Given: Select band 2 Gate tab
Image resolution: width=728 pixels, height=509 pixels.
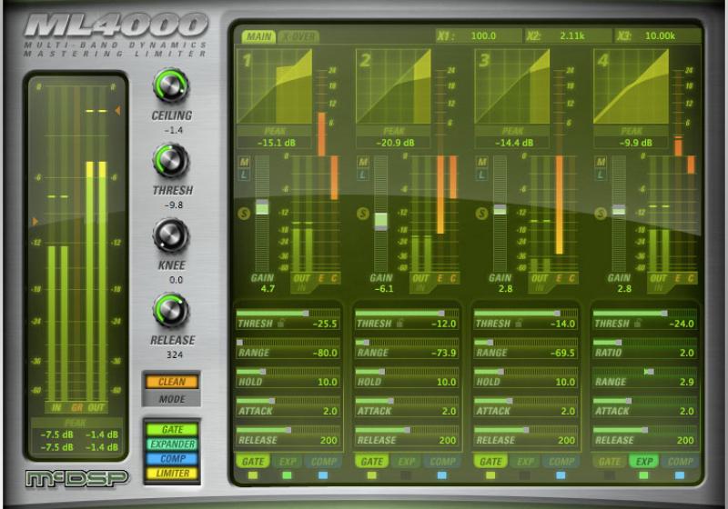Looking at the screenshot, I should 372,461.
